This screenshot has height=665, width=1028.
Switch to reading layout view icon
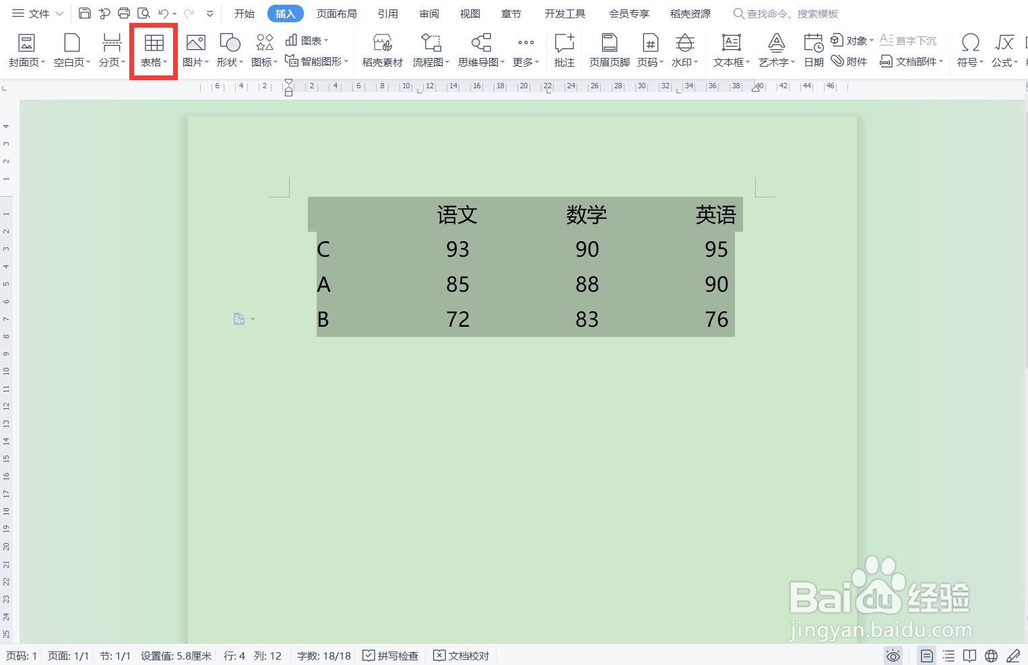[x=969, y=656]
